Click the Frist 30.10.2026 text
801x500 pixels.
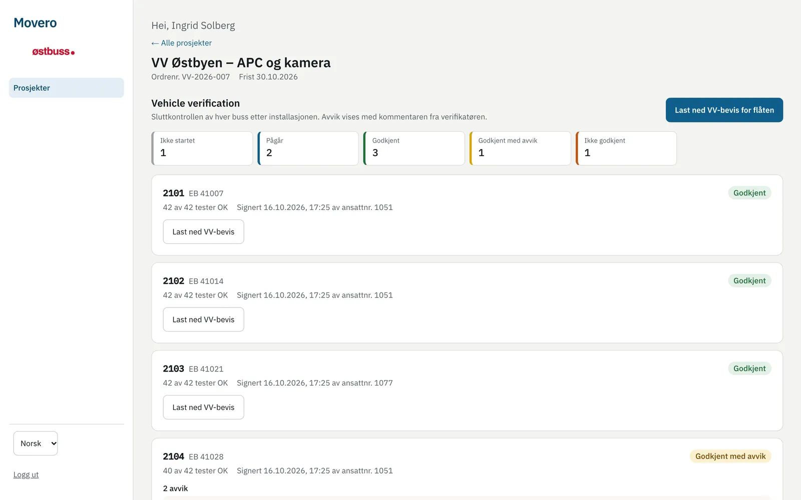click(268, 77)
